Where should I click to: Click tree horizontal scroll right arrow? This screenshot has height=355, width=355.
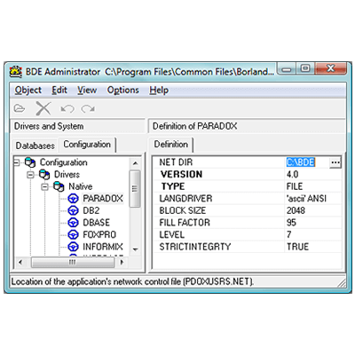click(122, 262)
